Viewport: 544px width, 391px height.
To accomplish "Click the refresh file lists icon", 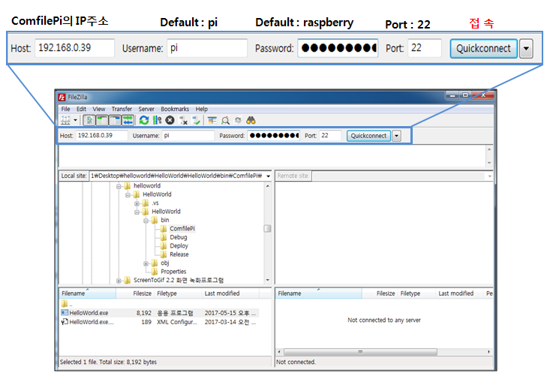I will 144,120.
